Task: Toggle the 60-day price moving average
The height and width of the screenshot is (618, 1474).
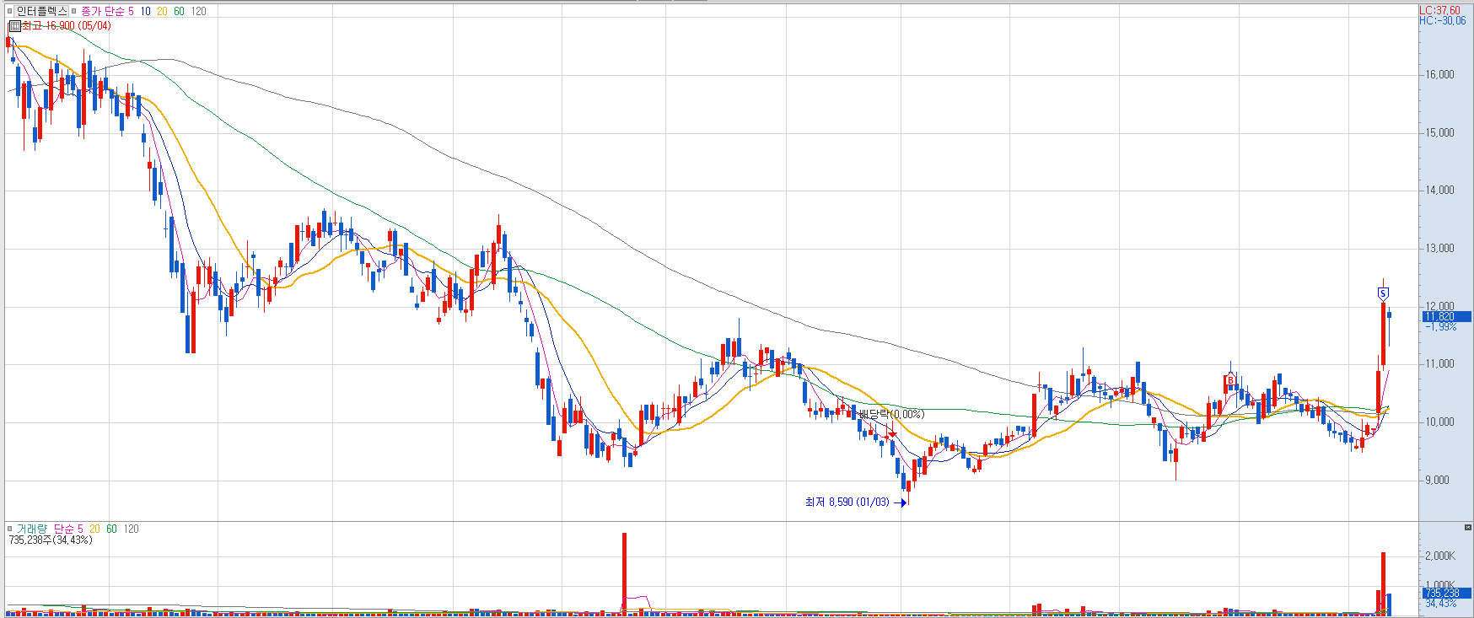Action: click(x=179, y=11)
